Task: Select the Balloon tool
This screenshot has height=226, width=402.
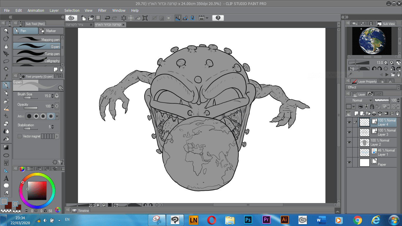Action: pos(6,186)
